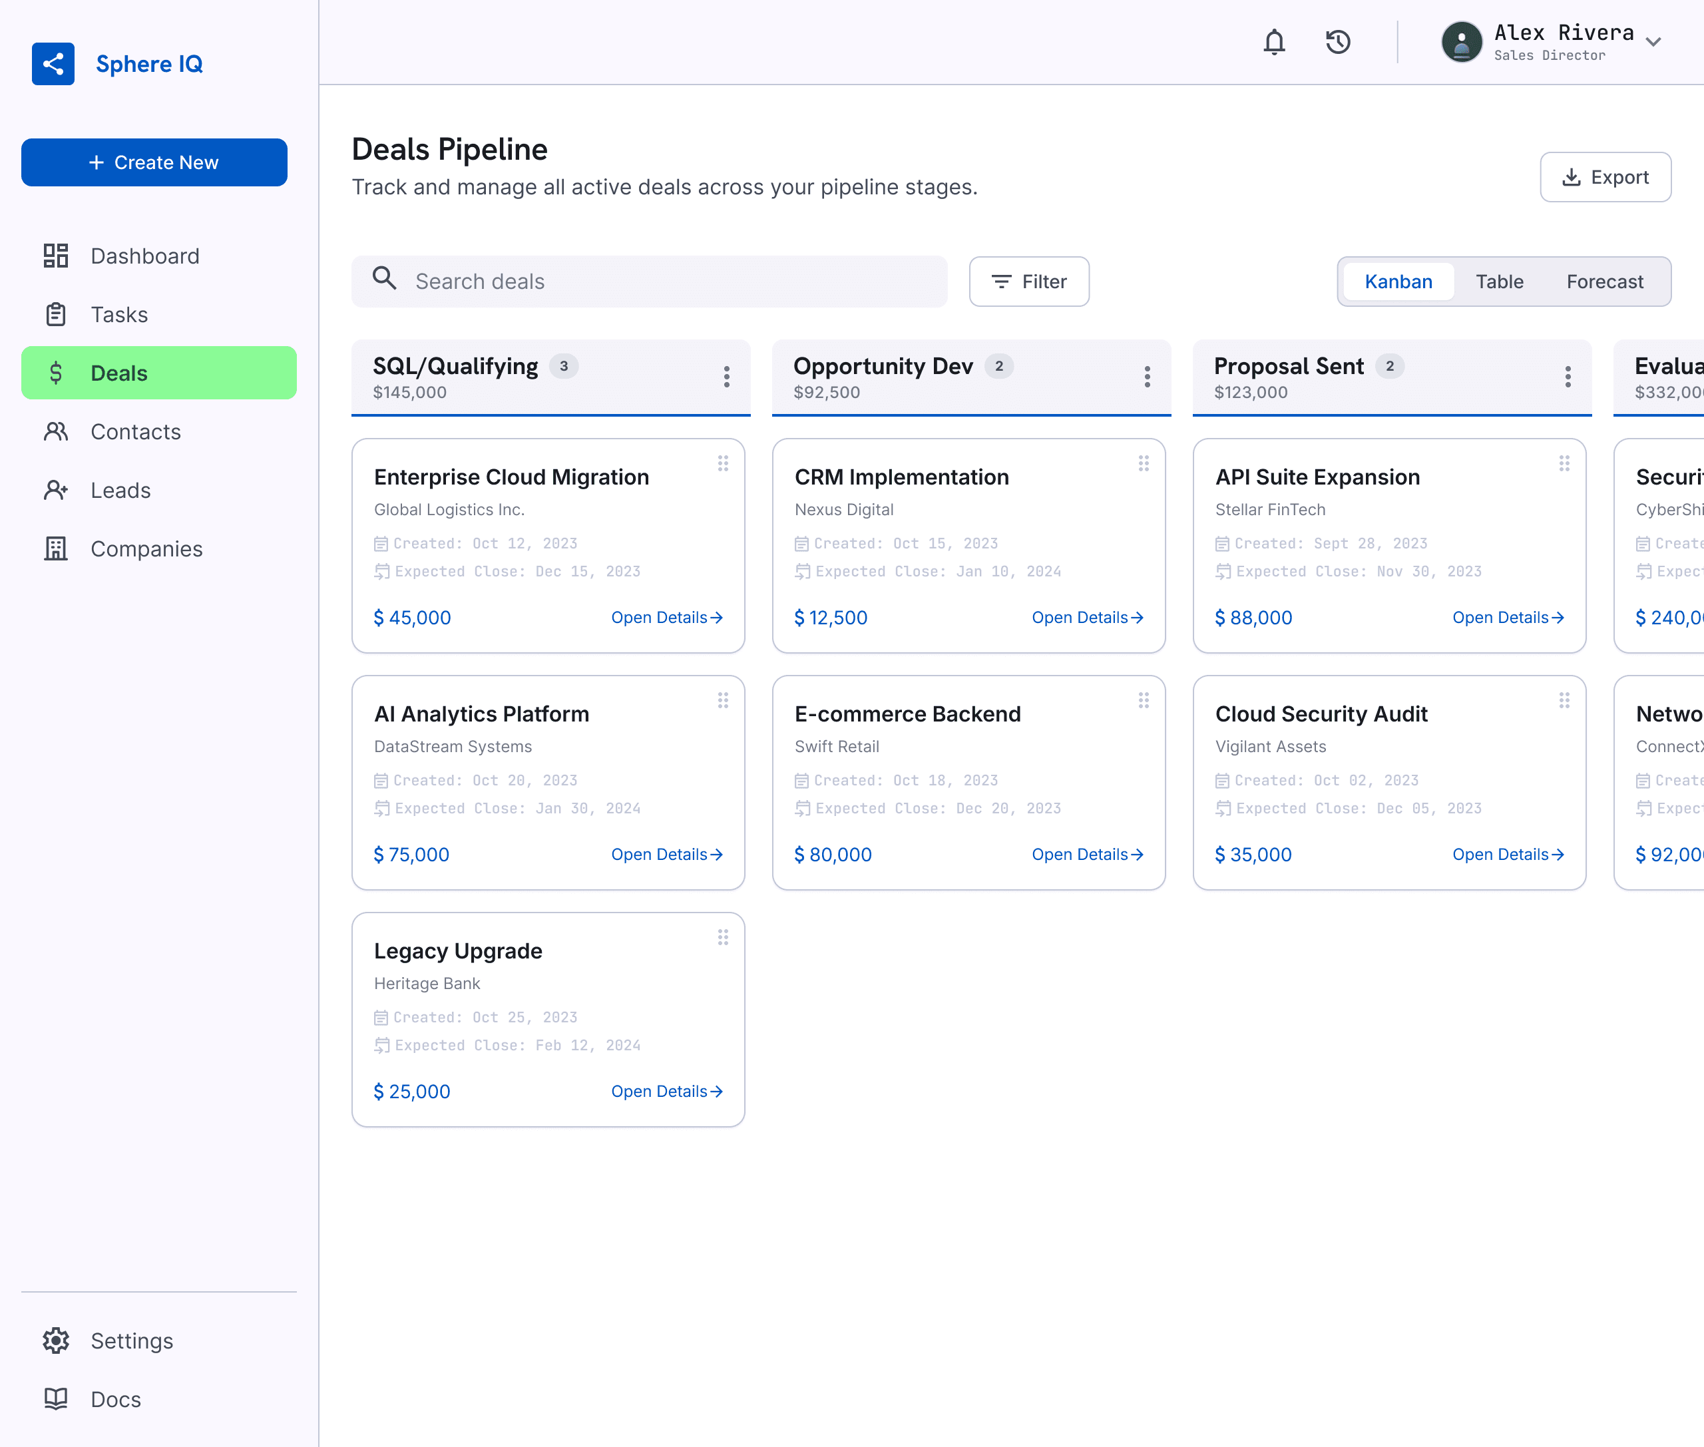Click the Proposal Sent count badge
Image resolution: width=1704 pixels, height=1447 pixels.
[1389, 366]
